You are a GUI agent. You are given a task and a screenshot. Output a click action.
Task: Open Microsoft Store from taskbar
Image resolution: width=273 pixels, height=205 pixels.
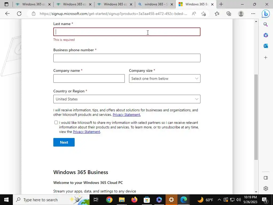(147, 200)
